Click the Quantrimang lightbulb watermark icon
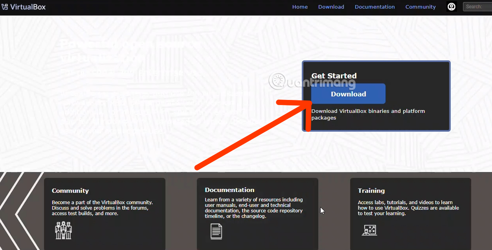 (278, 81)
